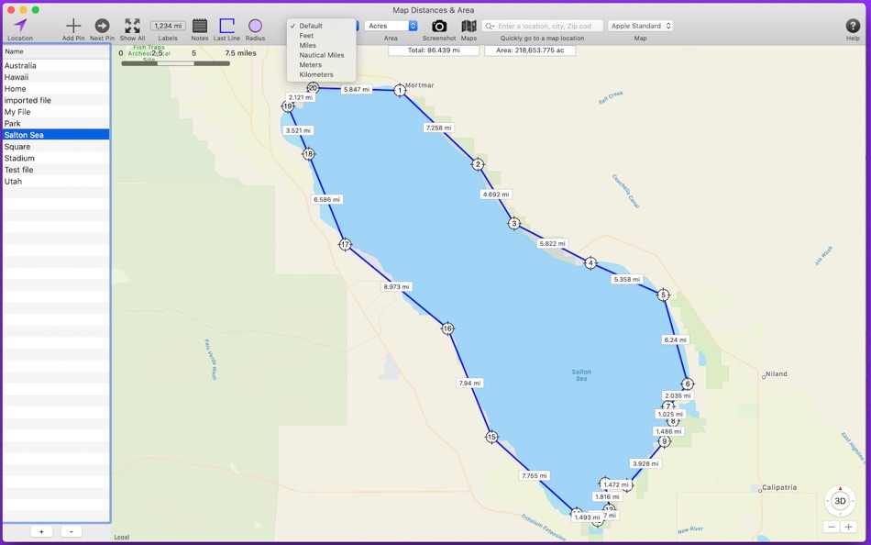Click the Area 218,653.775 ac readout
This screenshot has height=545, width=871.
click(x=530, y=50)
